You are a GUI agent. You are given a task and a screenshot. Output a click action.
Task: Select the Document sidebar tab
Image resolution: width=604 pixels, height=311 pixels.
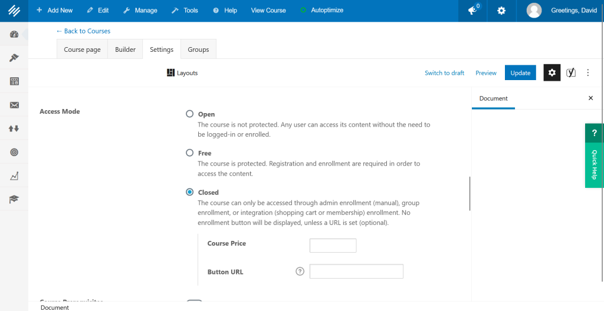(494, 98)
